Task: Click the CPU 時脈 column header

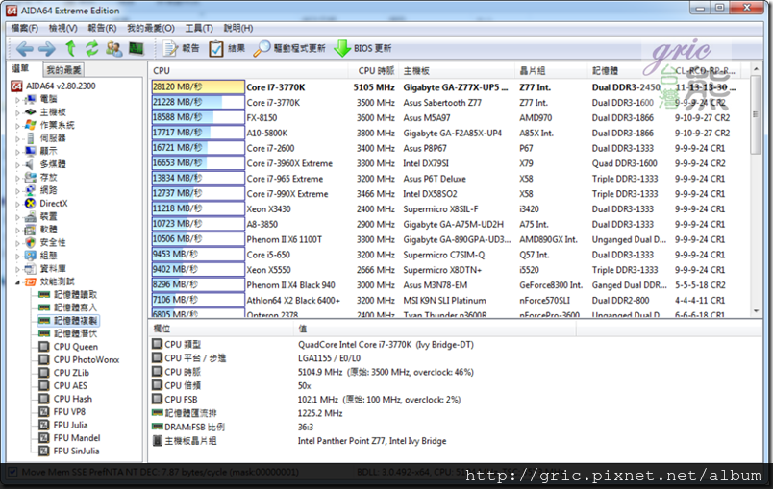Action: [376, 70]
